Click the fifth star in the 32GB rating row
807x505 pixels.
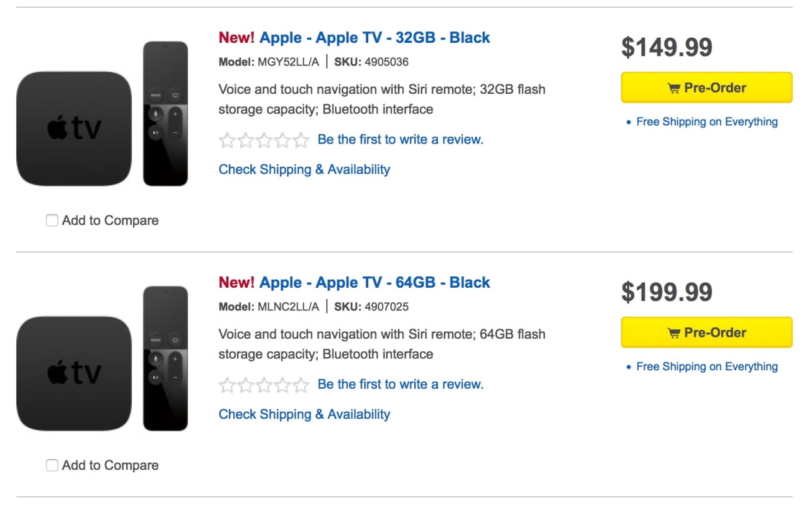(x=302, y=140)
